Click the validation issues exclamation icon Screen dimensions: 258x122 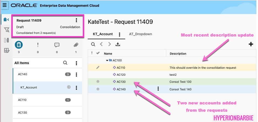pyautogui.click(x=38, y=45)
